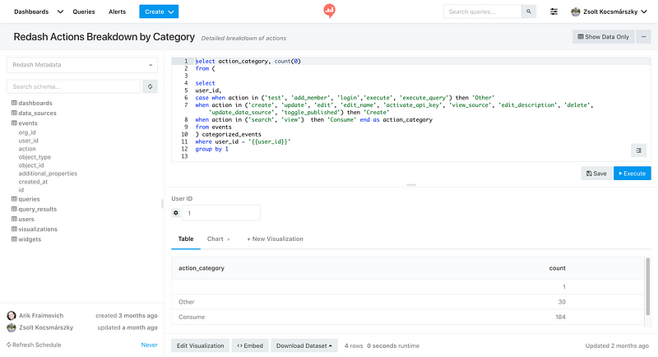
Task: Click Zsolt Kocsmárszky's profile avatar in header
Action: [575, 12]
